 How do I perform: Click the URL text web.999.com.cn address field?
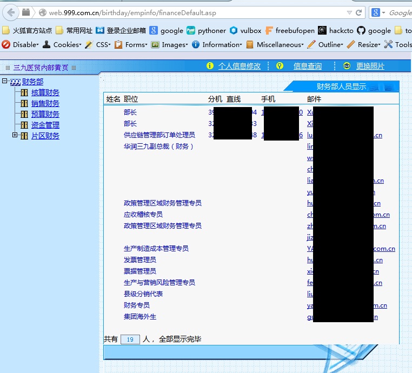132,12
